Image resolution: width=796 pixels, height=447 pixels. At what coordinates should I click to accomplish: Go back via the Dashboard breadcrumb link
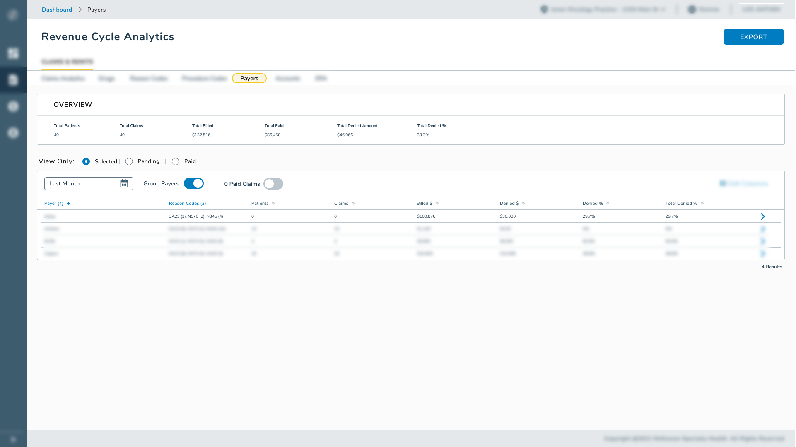point(57,10)
